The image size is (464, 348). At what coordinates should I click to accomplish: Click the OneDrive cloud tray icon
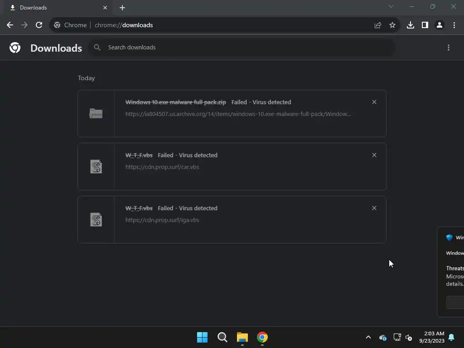[382, 337]
